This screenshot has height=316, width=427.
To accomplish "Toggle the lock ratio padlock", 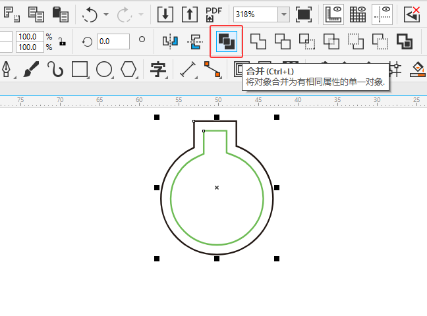I will tap(63, 41).
